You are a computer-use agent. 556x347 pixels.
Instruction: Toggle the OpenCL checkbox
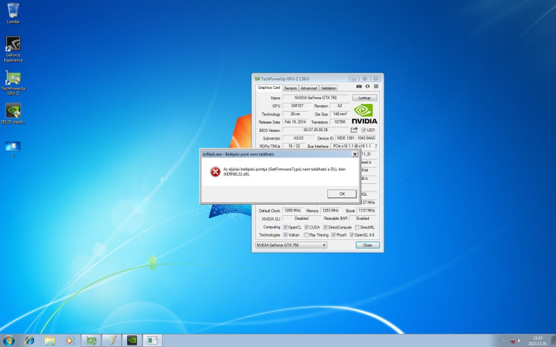285,228
